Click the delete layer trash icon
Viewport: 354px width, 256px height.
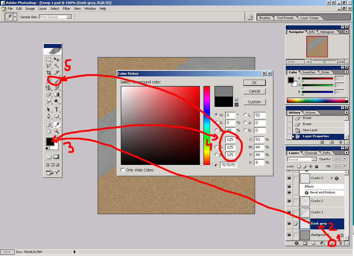point(340,243)
